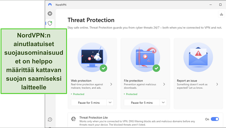Click the Report an issue envelope illustration

click(x=198, y=57)
